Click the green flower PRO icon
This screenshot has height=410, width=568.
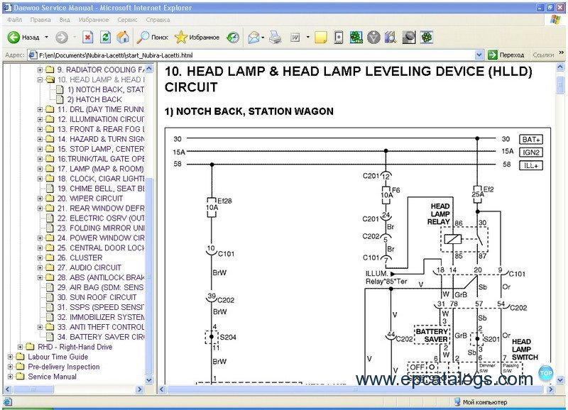coord(356,37)
